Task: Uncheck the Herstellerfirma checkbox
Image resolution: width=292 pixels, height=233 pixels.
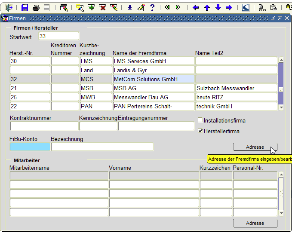Action: (x=200, y=131)
